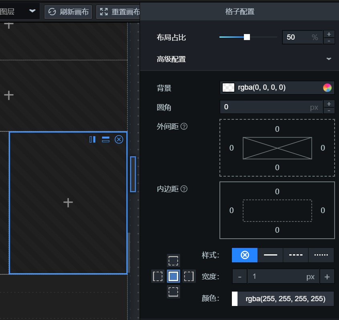The height and width of the screenshot is (320, 339).
Task: Decrease 布局占比 with minus stepper
Action: pos(329,41)
